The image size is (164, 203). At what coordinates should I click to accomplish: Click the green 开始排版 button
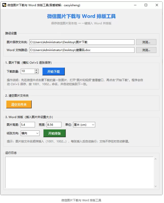tap(54, 133)
